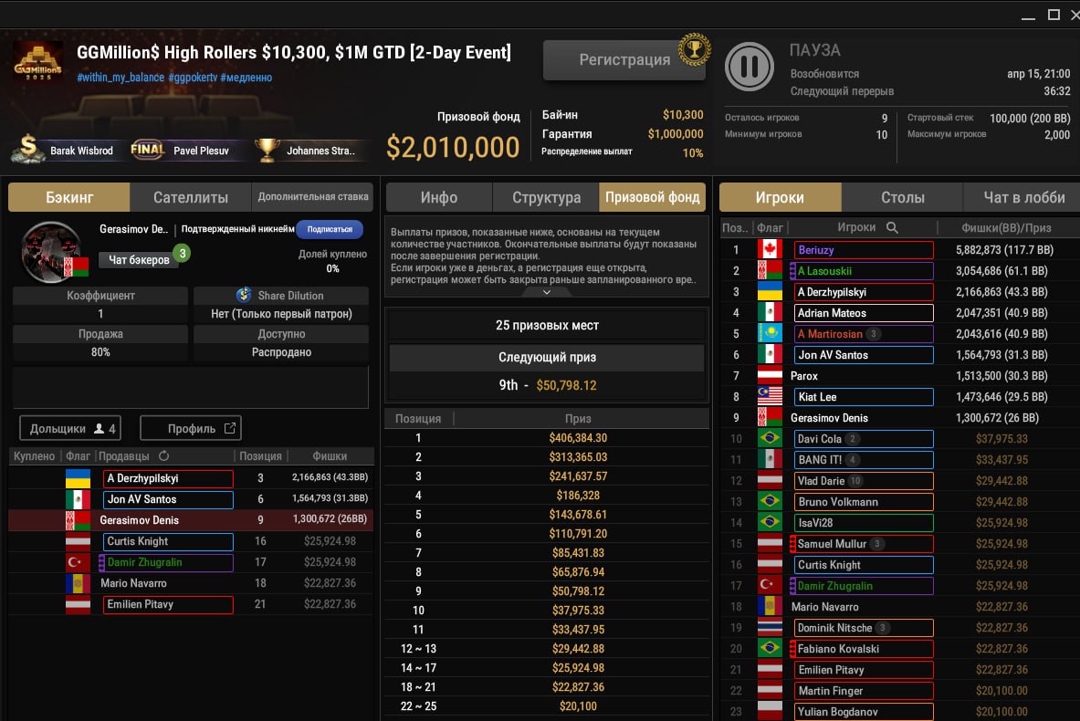Switch to the Структура tab
The width and height of the screenshot is (1080, 721).
pos(546,197)
